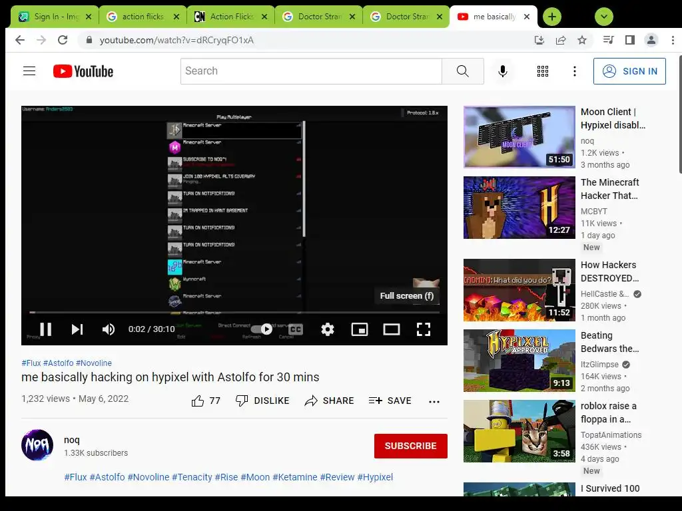Viewport: 682px width, 511px height.
Task: Open more actions menu under video
Action: tap(434, 401)
